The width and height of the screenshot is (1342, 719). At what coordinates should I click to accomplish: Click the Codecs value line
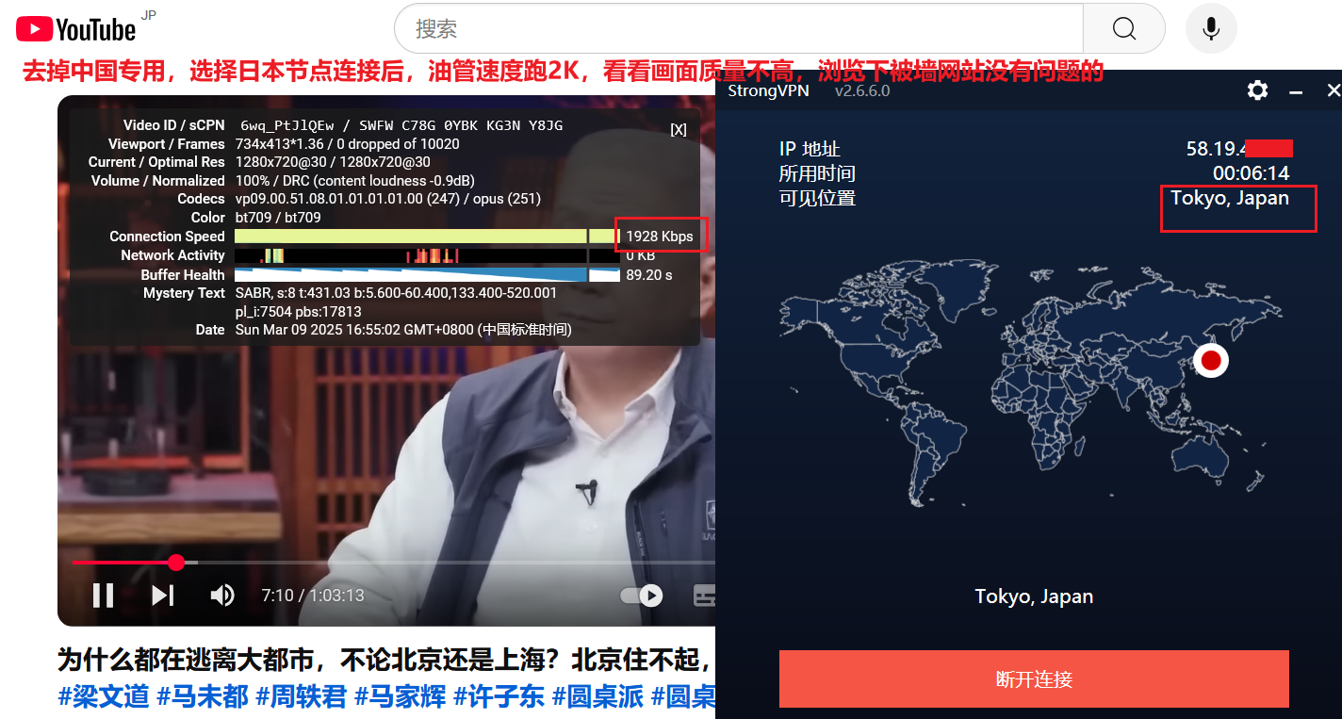pos(388,199)
